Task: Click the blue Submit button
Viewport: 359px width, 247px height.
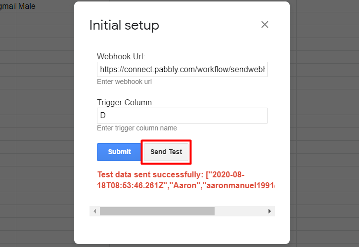Action: point(119,152)
